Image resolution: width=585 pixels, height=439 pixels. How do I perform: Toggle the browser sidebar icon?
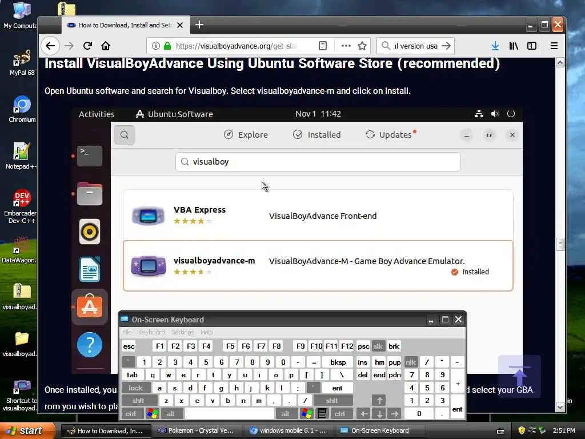coord(532,46)
